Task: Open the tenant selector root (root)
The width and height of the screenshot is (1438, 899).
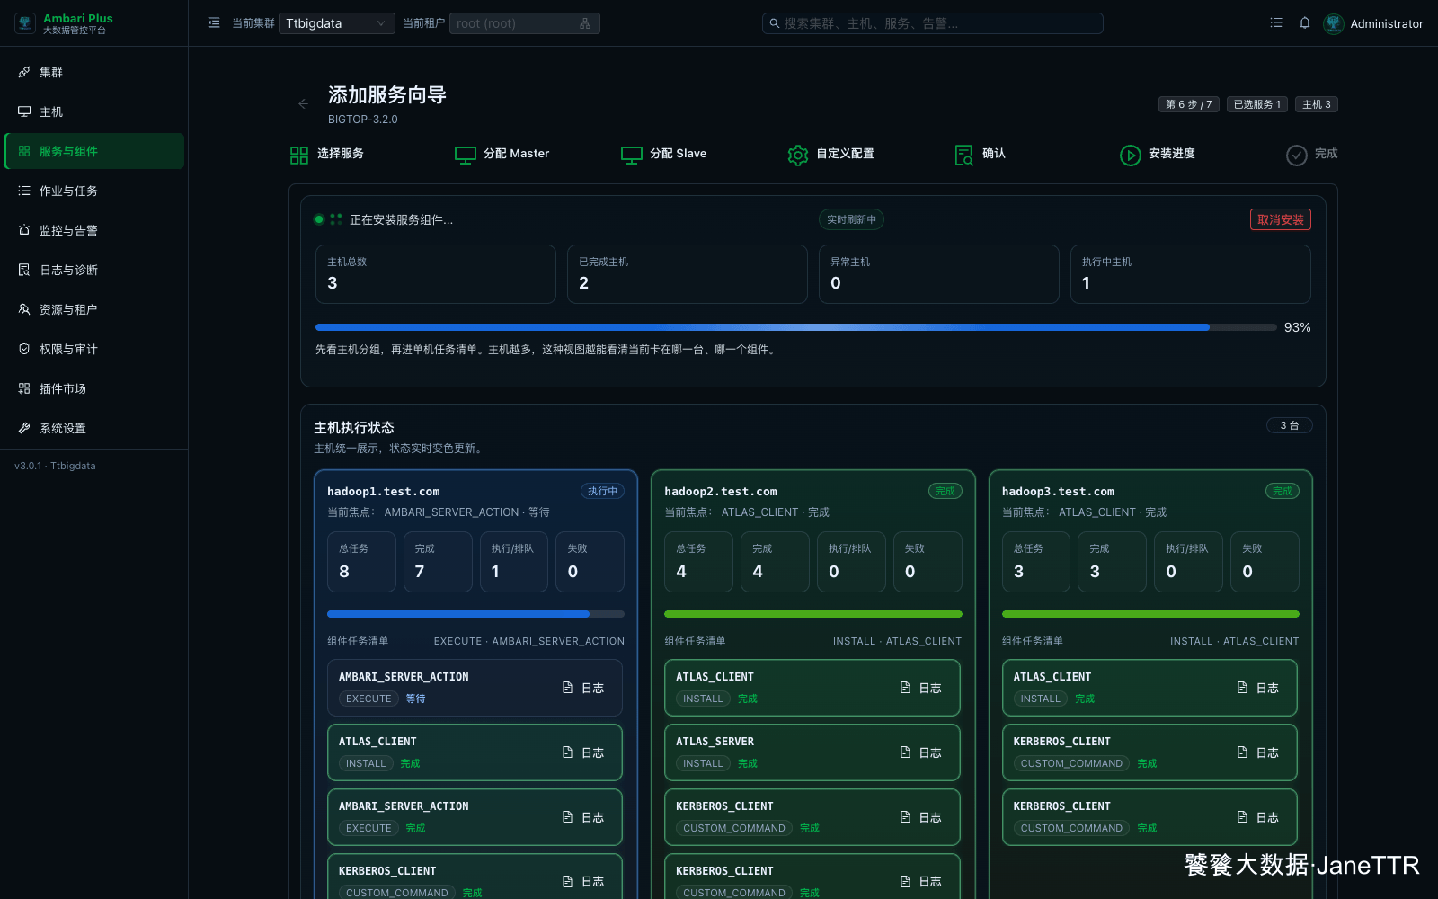Action: (525, 23)
